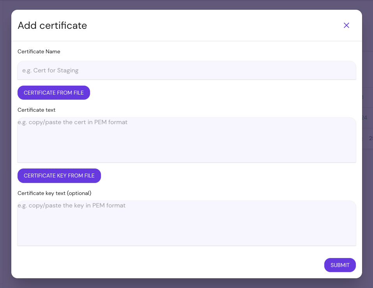Submit the certificate form
The width and height of the screenshot is (373, 288).
[x=339, y=265]
